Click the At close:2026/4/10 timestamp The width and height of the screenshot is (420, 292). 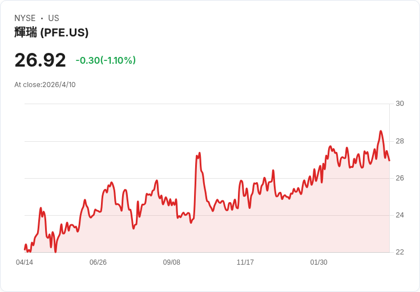point(45,85)
